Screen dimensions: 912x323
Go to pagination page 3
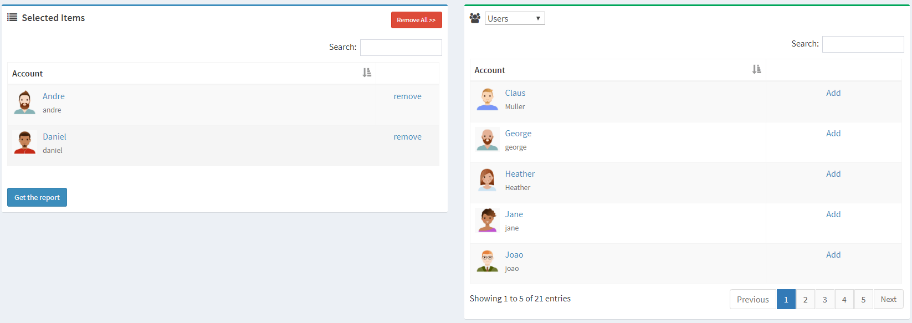[x=824, y=299]
